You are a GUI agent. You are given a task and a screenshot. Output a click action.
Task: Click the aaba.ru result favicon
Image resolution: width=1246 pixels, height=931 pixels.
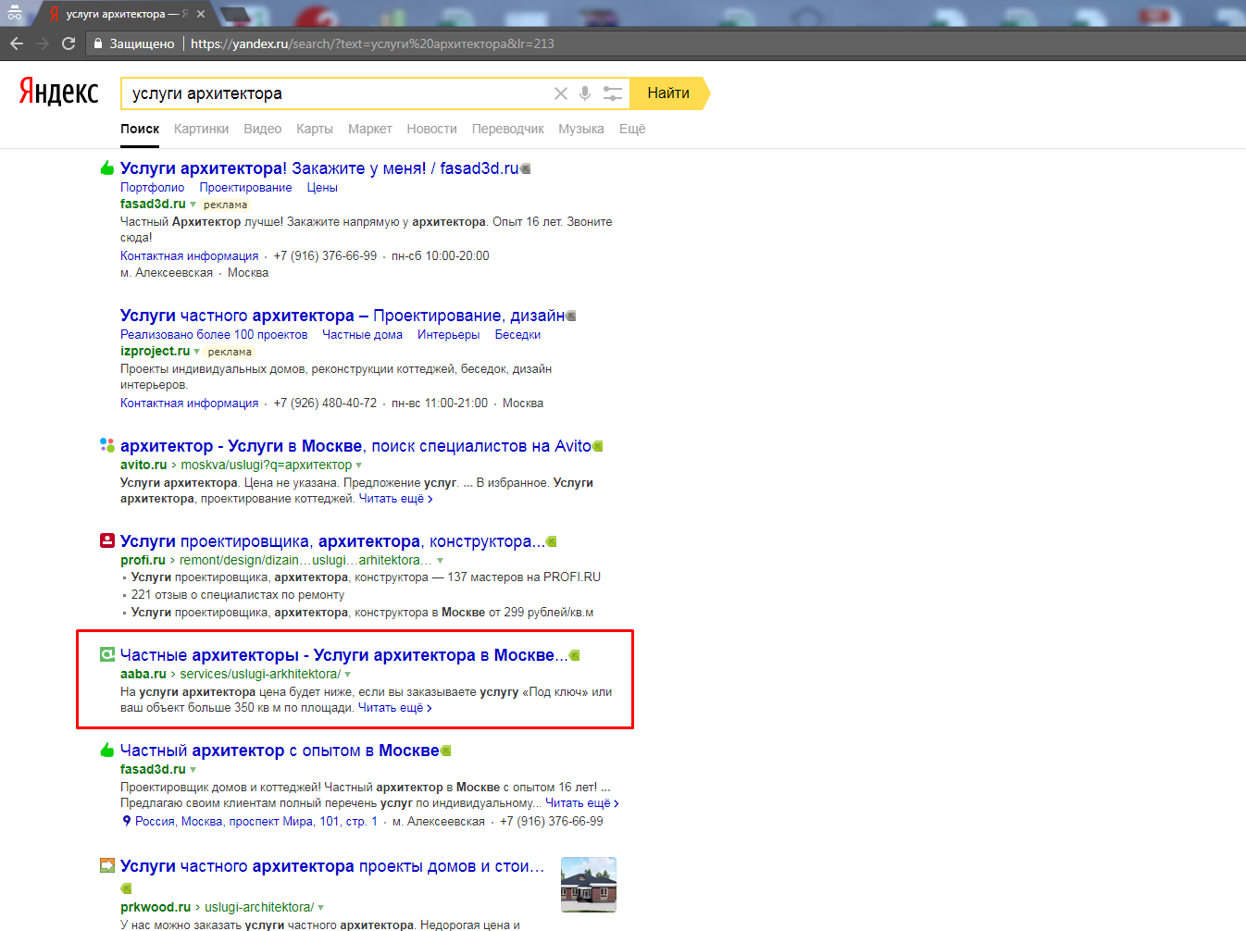(107, 654)
